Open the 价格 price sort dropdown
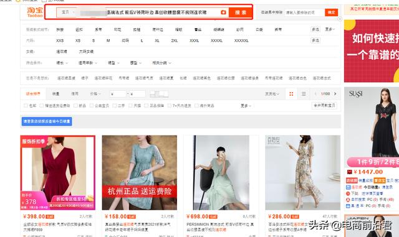399x237 pixels. (95, 94)
